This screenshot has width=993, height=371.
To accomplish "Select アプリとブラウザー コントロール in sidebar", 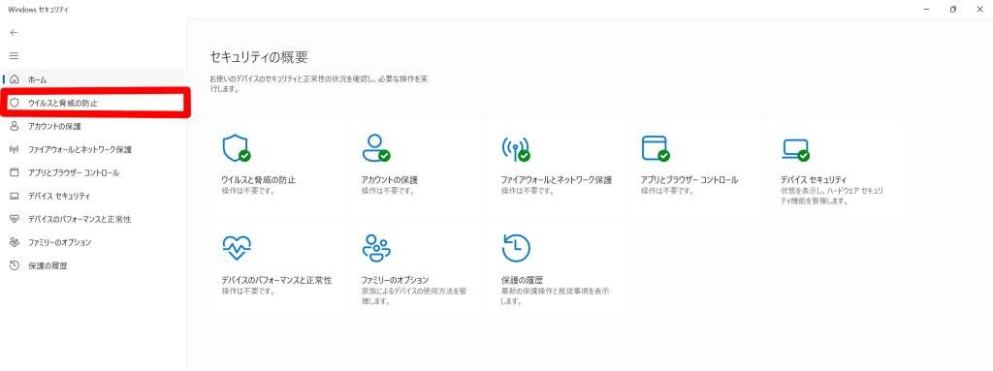I will pyautogui.click(x=94, y=172).
